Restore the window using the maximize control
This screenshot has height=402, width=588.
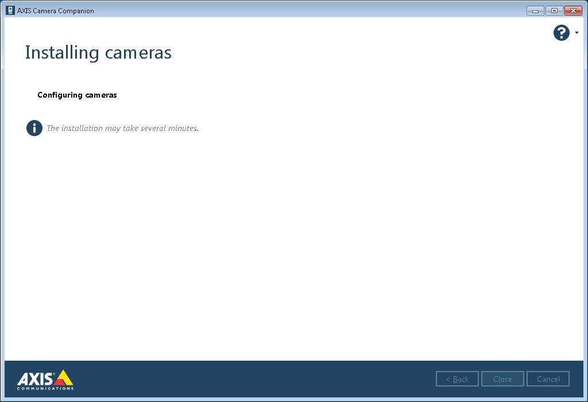tap(554, 10)
